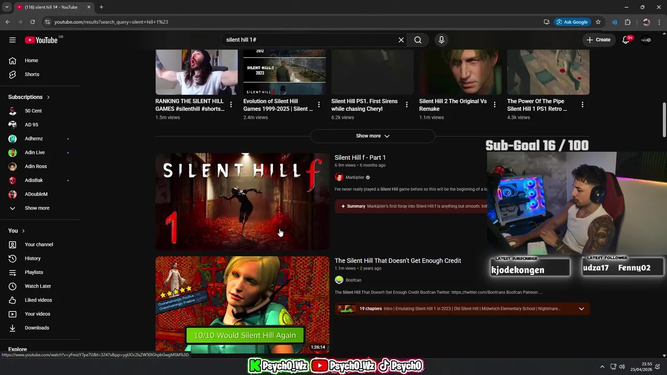Open Shorts in sidebar
Viewport: 667px width, 375px height.
[32, 74]
